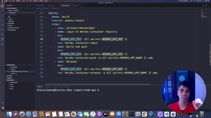Open the Output tab in bottom panel
The height and width of the screenshot is (118, 211).
tap(55, 87)
